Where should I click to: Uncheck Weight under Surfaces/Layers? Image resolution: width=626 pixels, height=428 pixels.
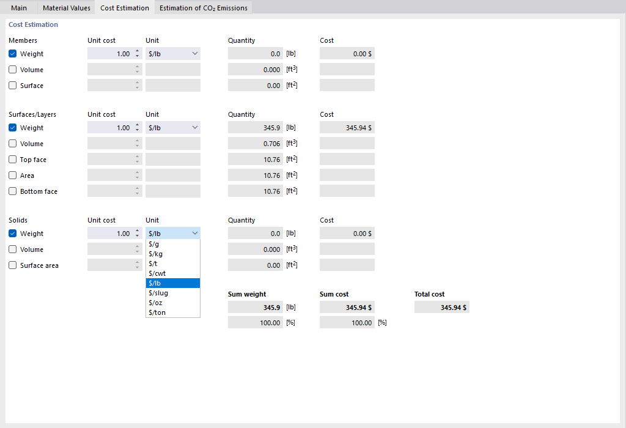12,127
